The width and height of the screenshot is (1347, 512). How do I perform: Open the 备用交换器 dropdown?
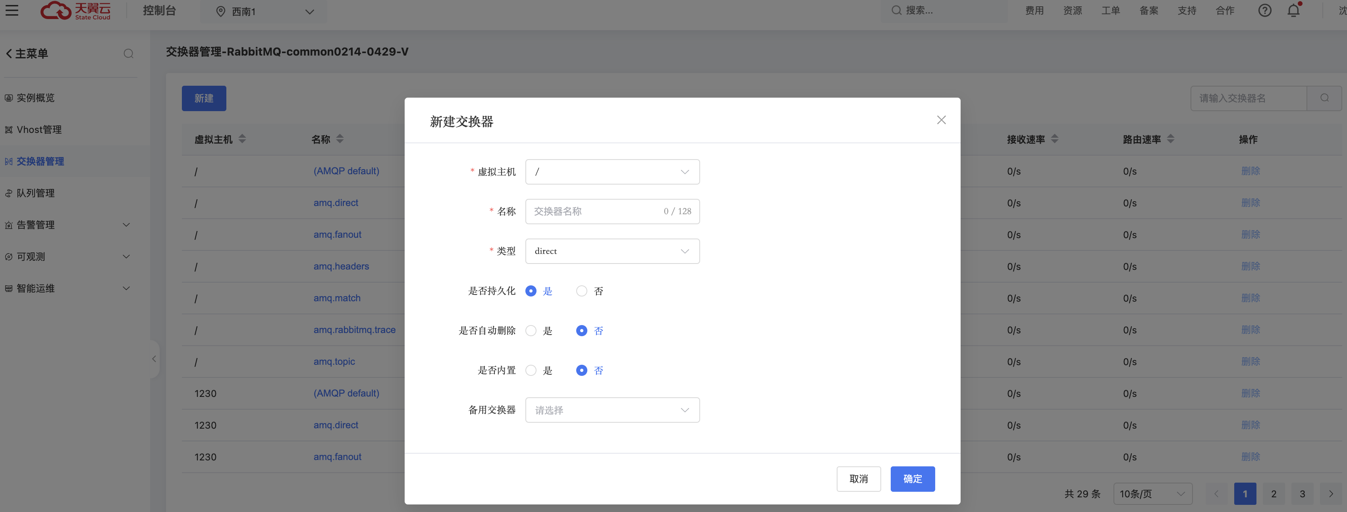click(612, 410)
